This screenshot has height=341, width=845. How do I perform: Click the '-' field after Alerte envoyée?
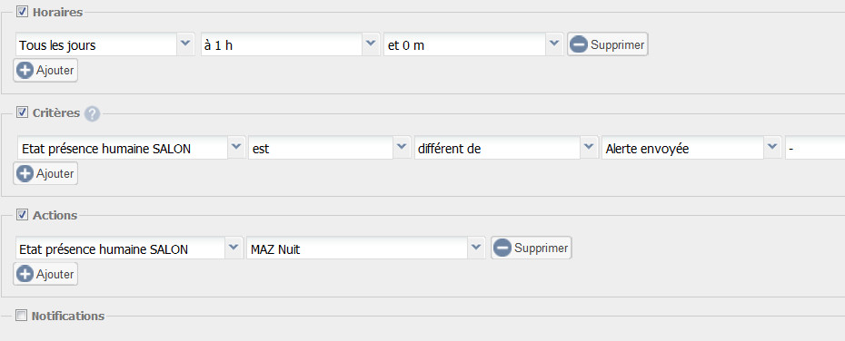815,149
